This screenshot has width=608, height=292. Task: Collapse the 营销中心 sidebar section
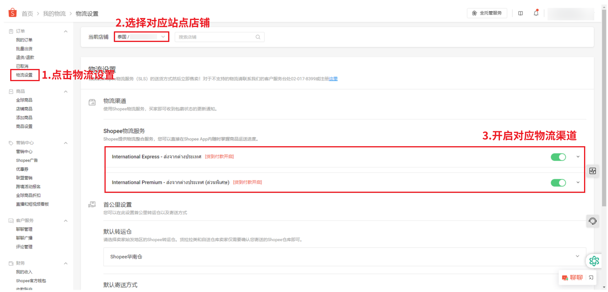click(x=66, y=143)
